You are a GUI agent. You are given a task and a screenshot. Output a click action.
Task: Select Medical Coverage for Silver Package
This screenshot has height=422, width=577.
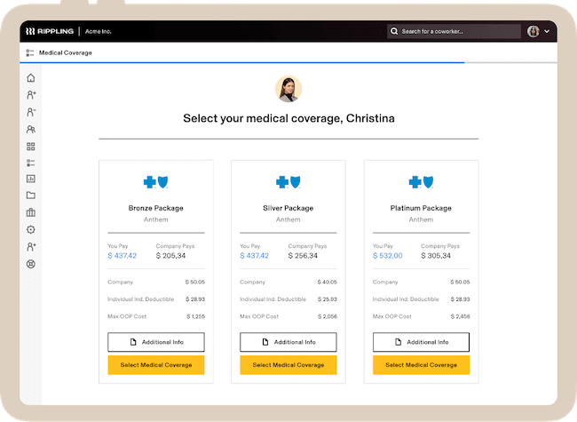point(288,365)
